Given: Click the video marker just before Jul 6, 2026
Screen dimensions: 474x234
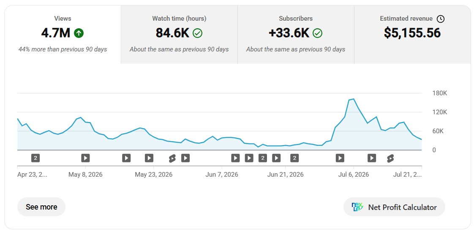Looking at the screenshot, I should 340,158.
